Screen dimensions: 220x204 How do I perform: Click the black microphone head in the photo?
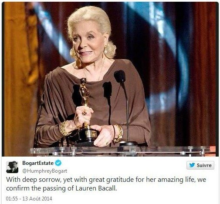(120, 77)
